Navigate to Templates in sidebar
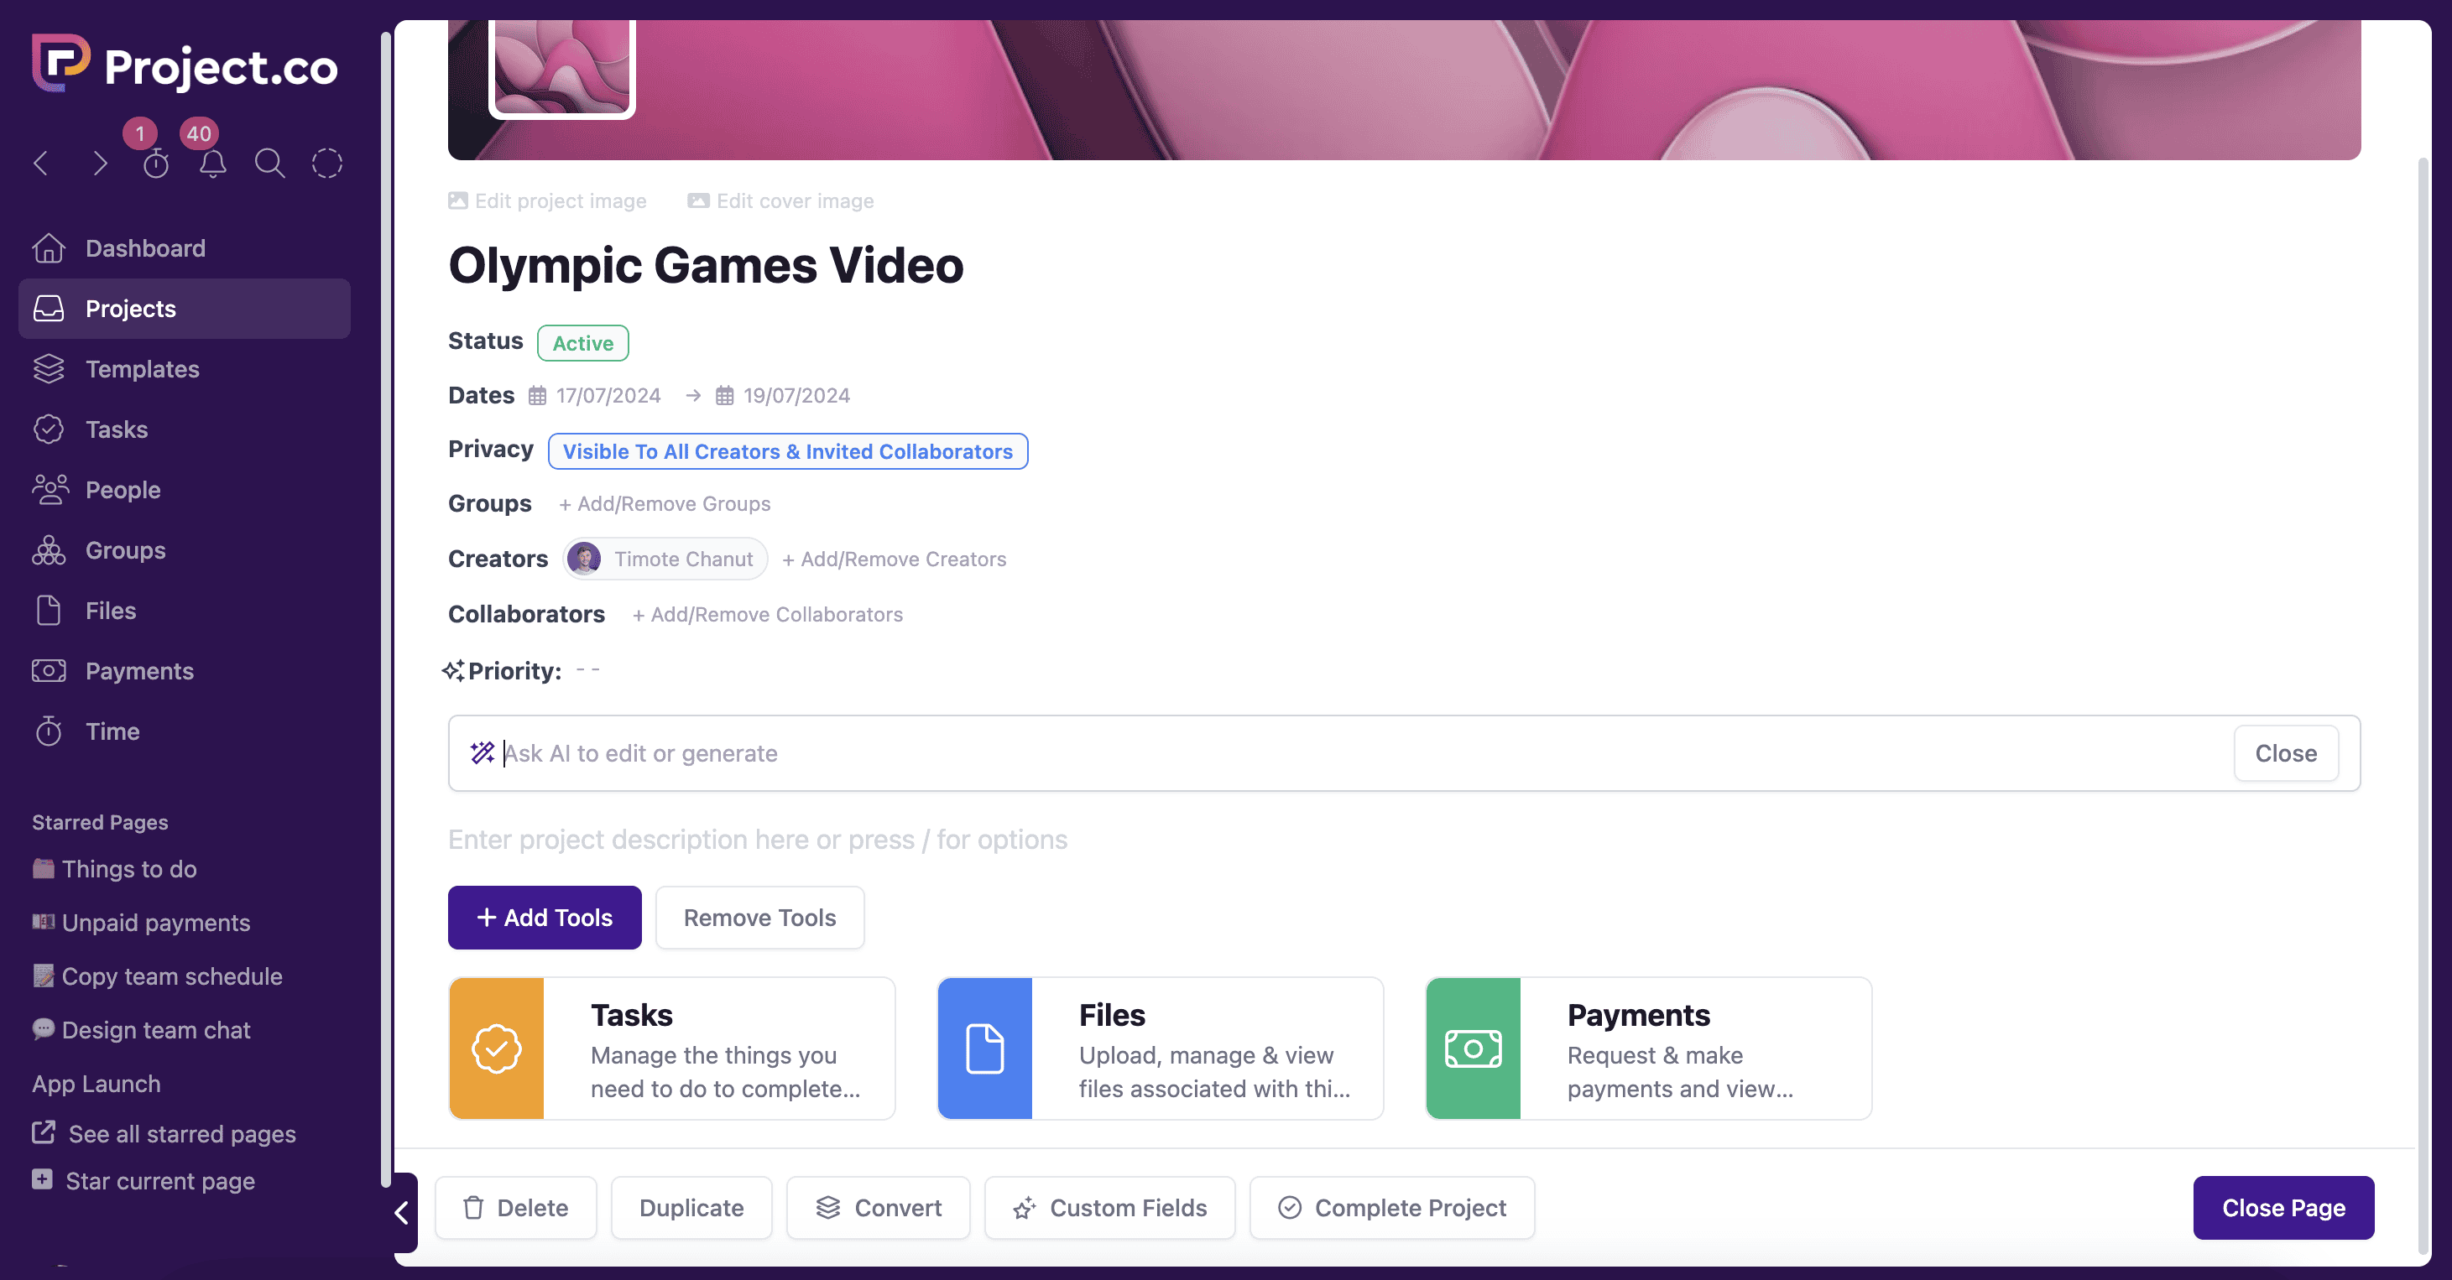2452x1280 pixels. tap(142, 368)
